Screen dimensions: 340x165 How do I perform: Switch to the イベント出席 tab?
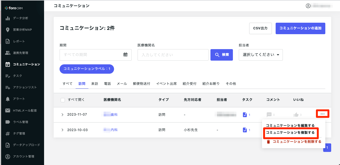click(166, 84)
